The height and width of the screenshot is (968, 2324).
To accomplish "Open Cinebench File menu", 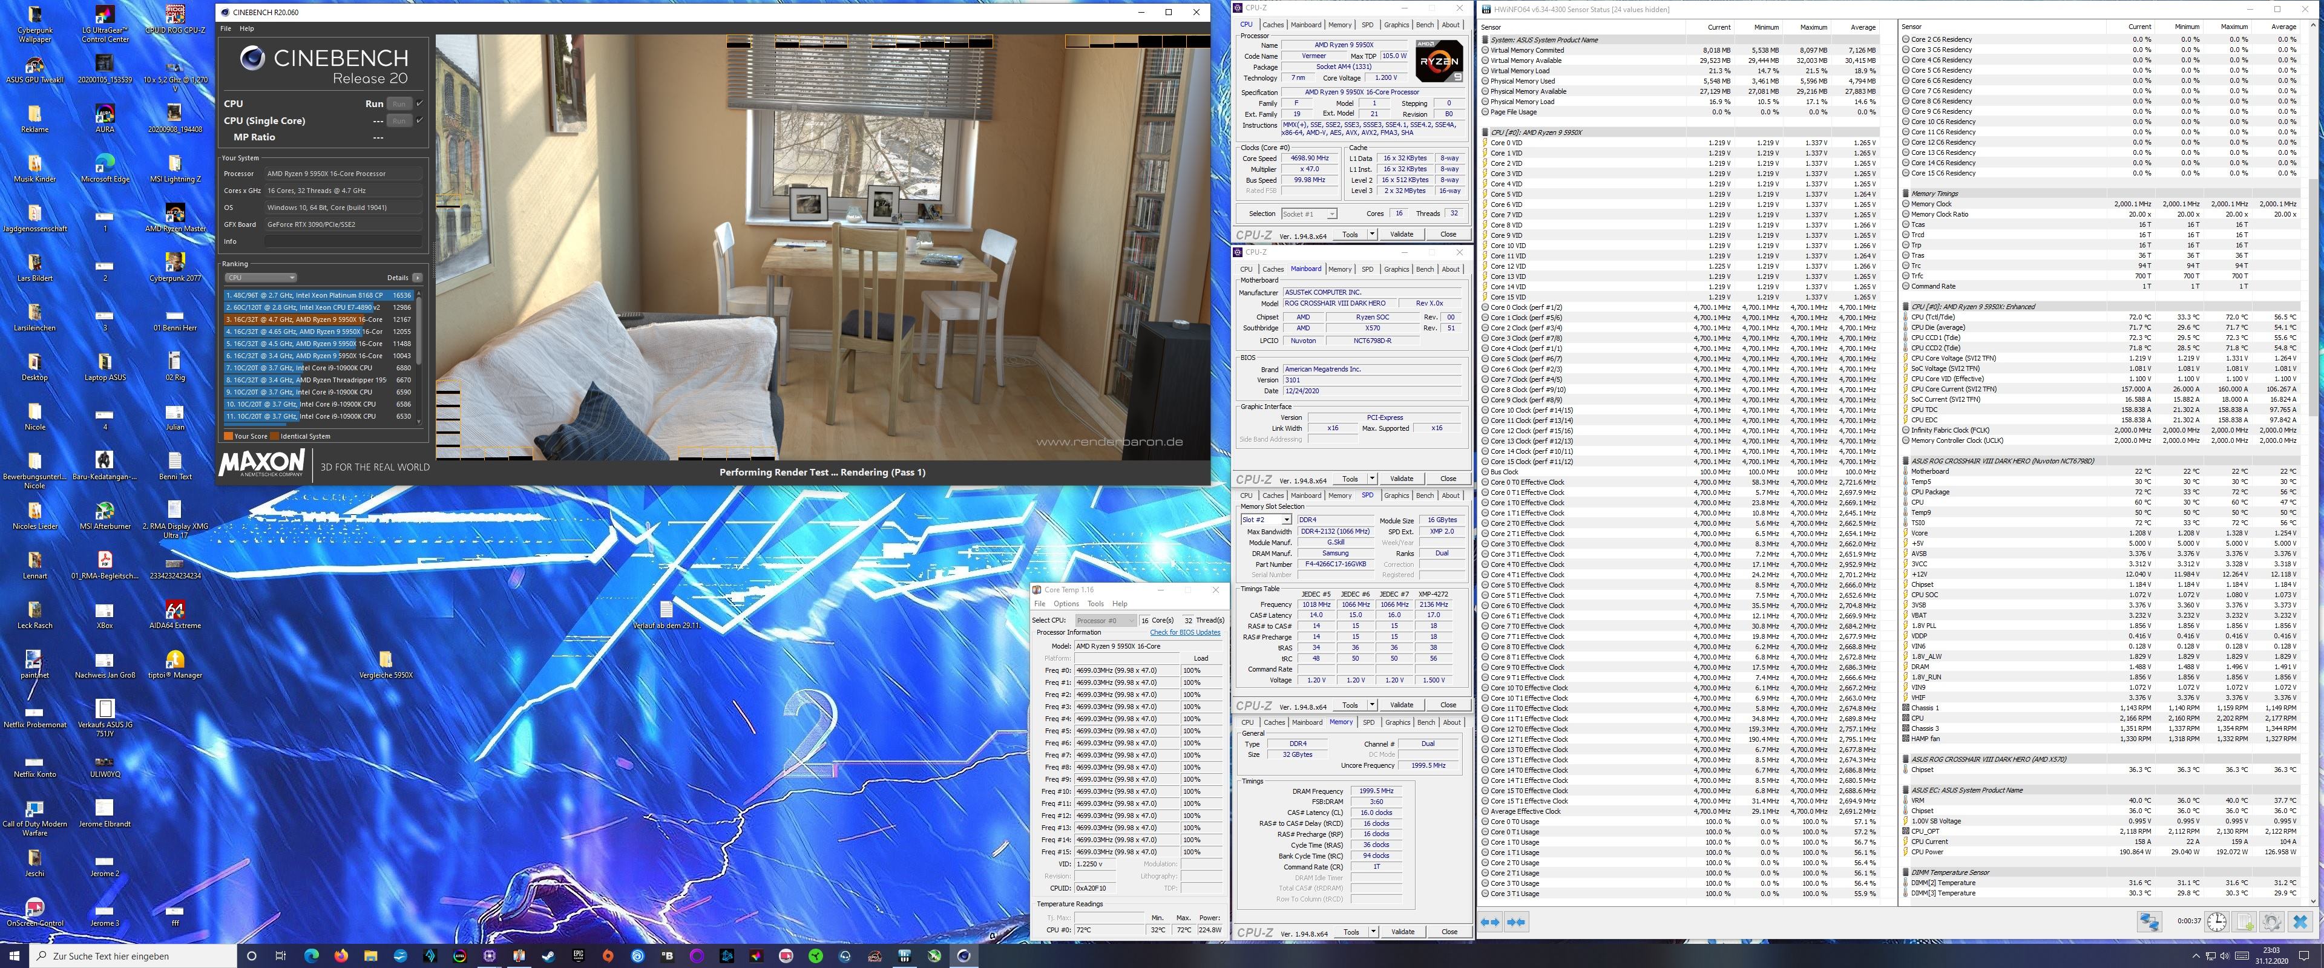I will [x=226, y=29].
